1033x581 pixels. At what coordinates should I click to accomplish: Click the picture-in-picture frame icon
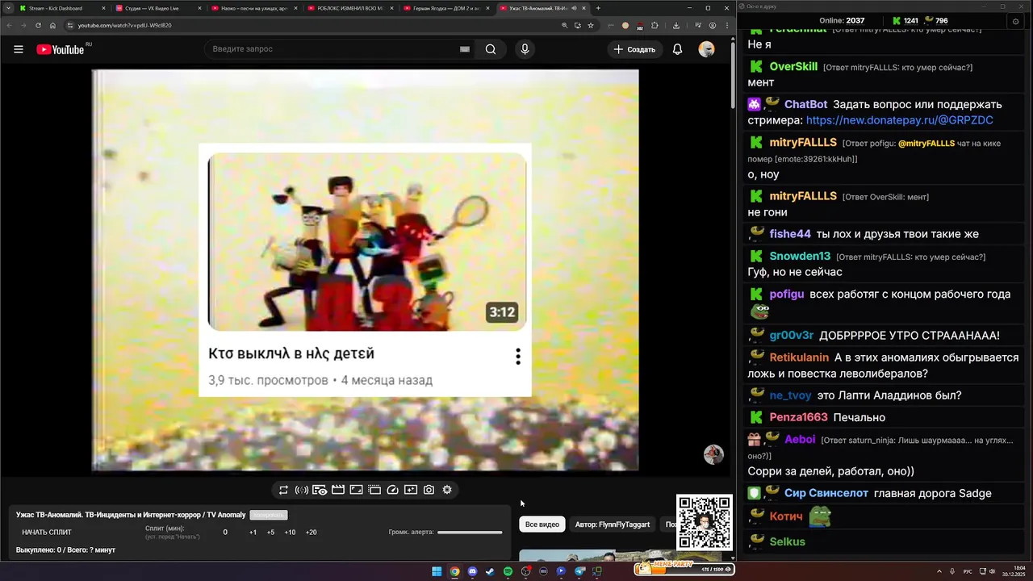pos(356,490)
